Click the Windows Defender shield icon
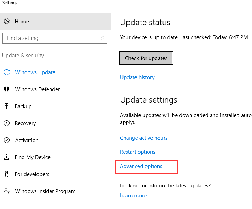This screenshot has height=209, width=252. click(7, 89)
